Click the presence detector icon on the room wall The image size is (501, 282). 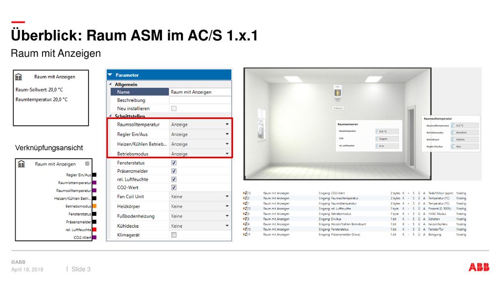(x=338, y=92)
